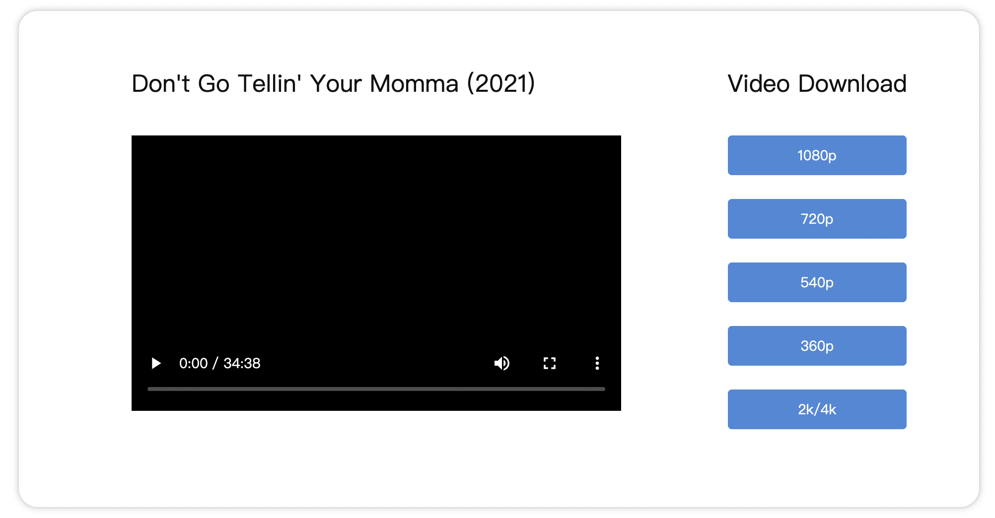Click the 0:00 current time readout

pos(193,363)
